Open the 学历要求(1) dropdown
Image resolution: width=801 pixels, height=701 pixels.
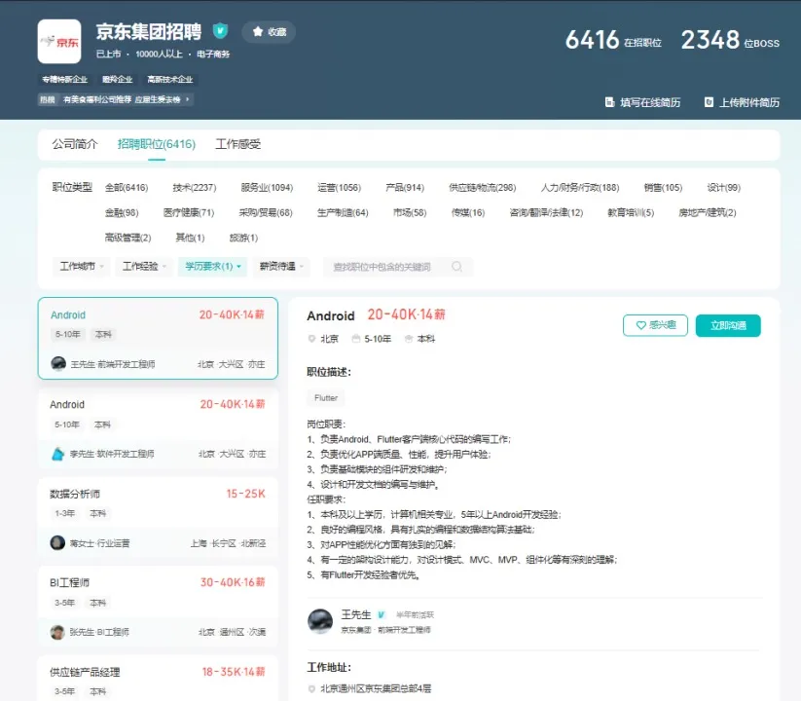click(212, 266)
